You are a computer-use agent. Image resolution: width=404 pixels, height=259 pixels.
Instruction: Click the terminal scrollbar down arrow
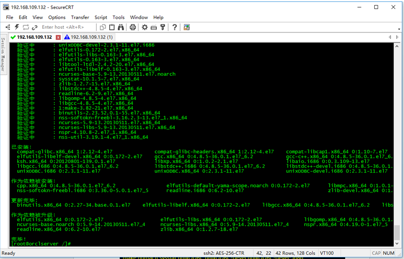coord(397,243)
